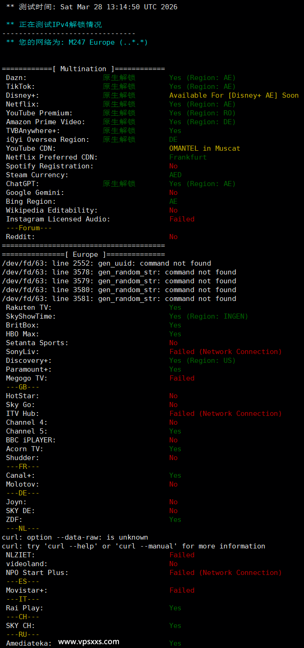Click the ---Forum--- subsection label
This screenshot has width=304, height=648.
click(x=29, y=228)
